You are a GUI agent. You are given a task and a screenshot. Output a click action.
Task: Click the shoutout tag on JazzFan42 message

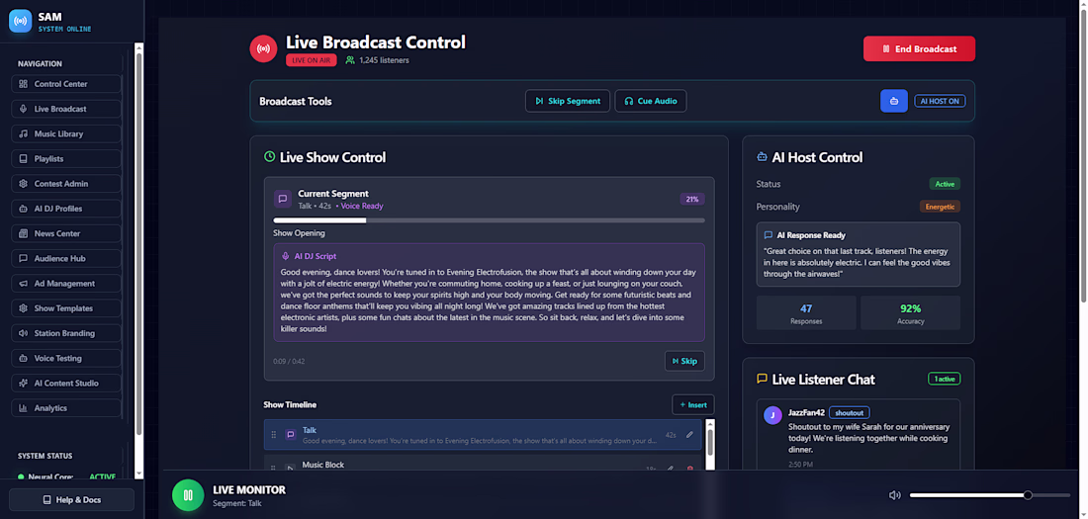click(850, 413)
